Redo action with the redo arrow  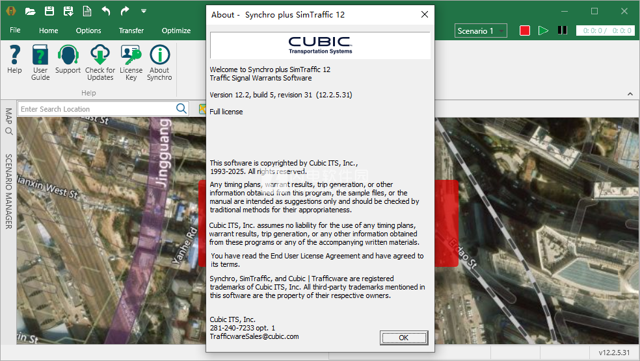tap(124, 11)
